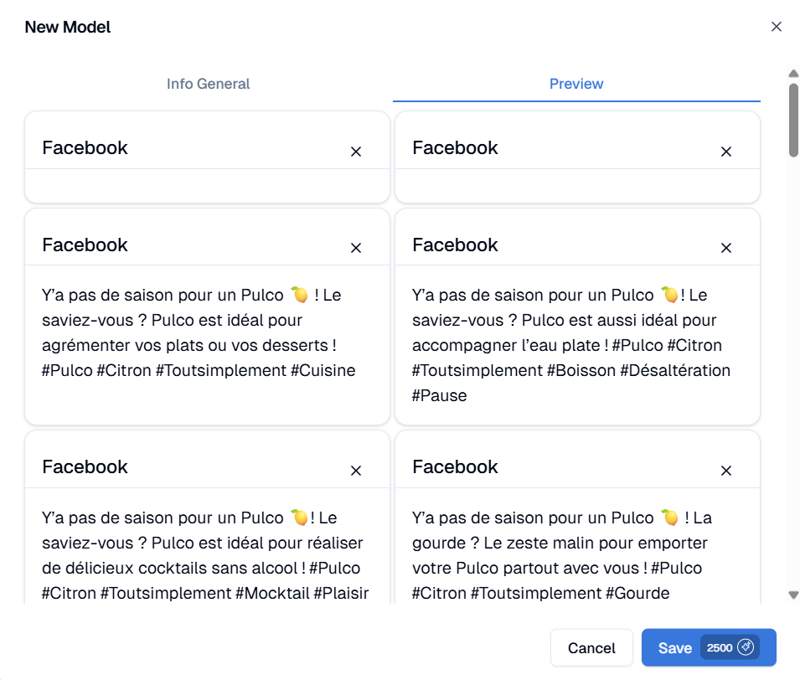Close the New Model dialog

tap(777, 27)
